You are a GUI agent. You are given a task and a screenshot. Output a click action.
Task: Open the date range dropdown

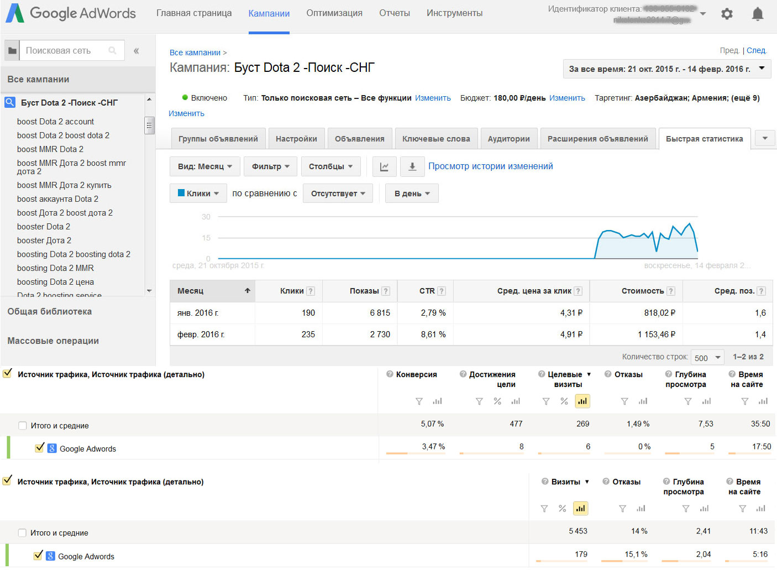click(667, 69)
